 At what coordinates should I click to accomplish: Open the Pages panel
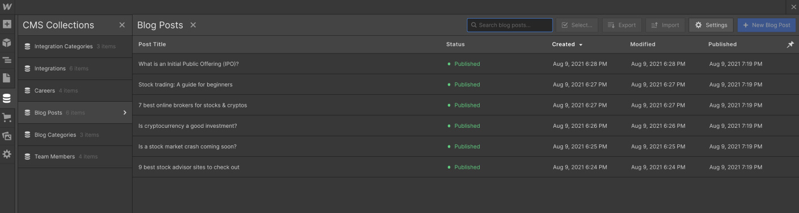(x=7, y=78)
